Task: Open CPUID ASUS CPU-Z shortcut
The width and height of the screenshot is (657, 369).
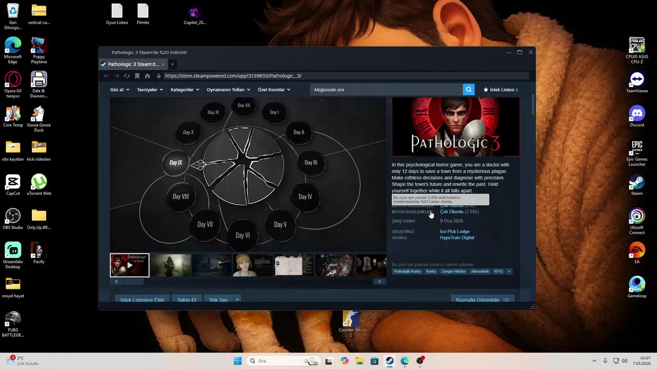Action: click(x=637, y=50)
